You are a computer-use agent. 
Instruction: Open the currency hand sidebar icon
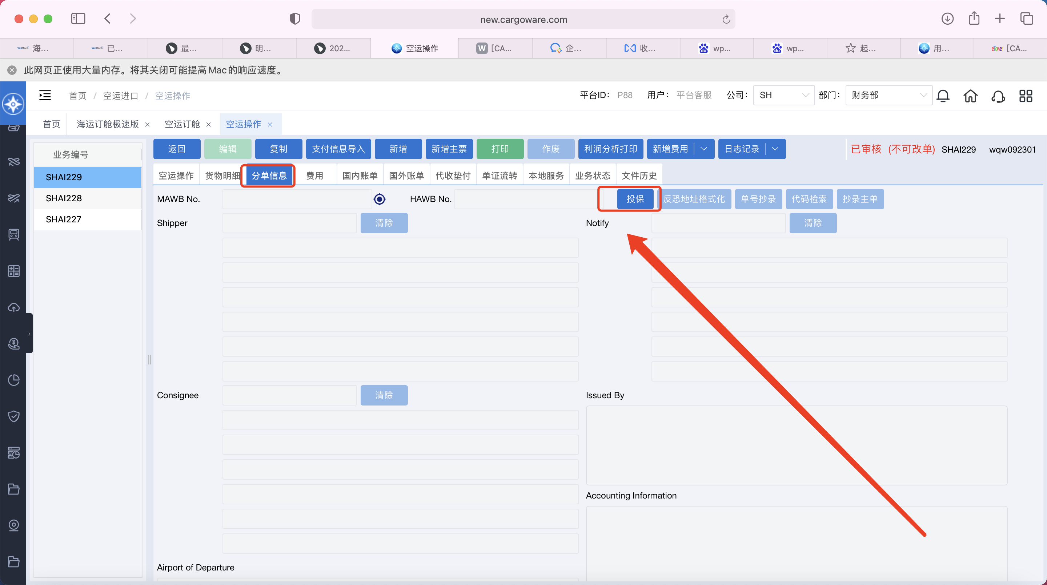tap(14, 344)
